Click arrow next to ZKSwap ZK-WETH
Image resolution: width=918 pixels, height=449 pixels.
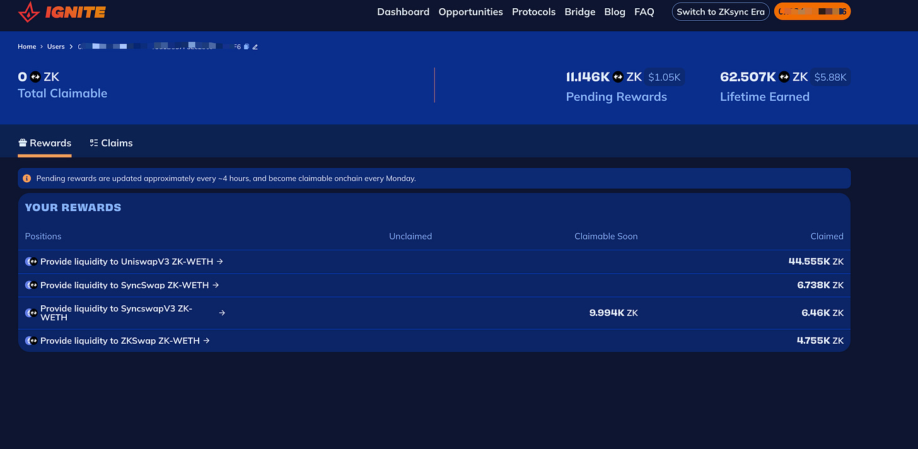(x=206, y=341)
